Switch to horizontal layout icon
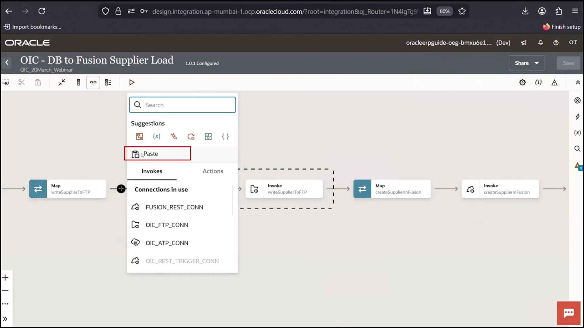584x328 pixels. [93, 82]
